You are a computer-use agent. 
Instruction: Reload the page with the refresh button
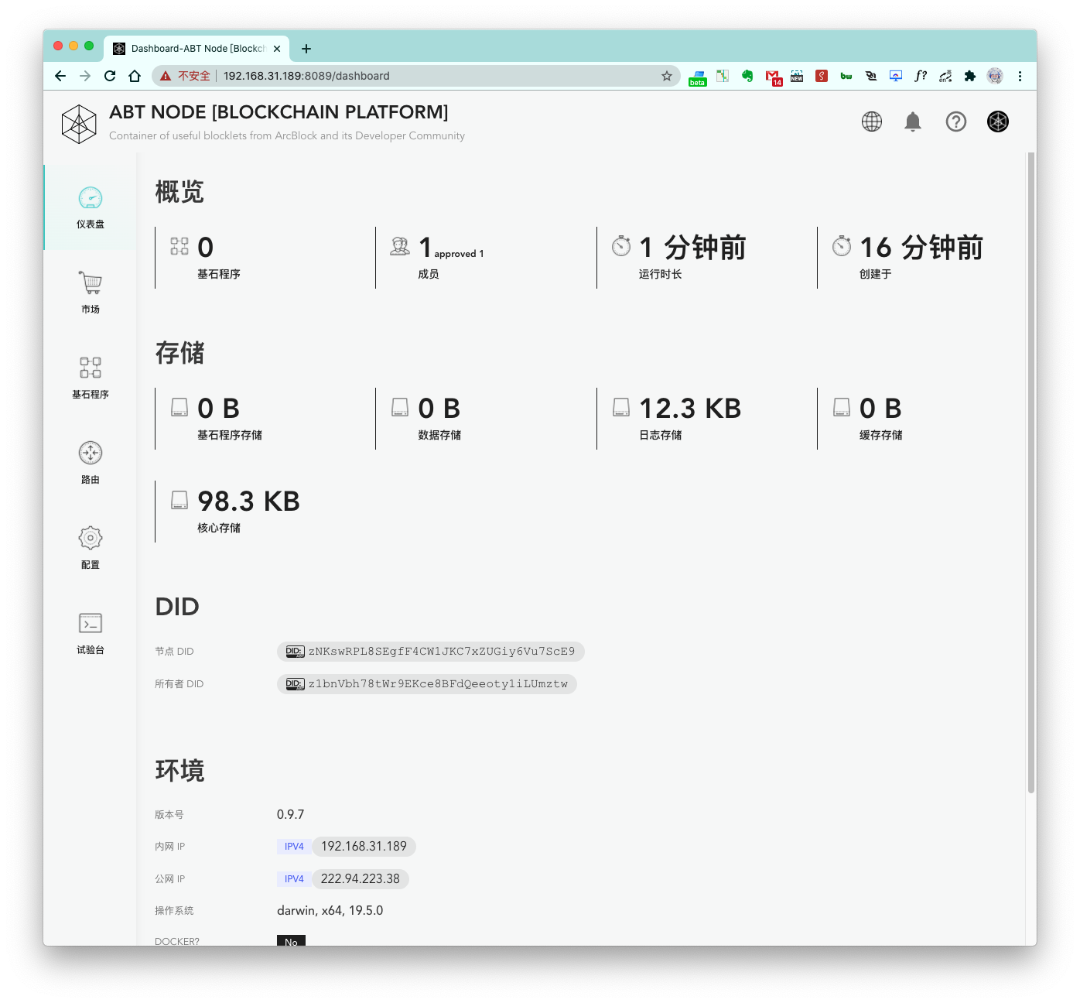(110, 76)
